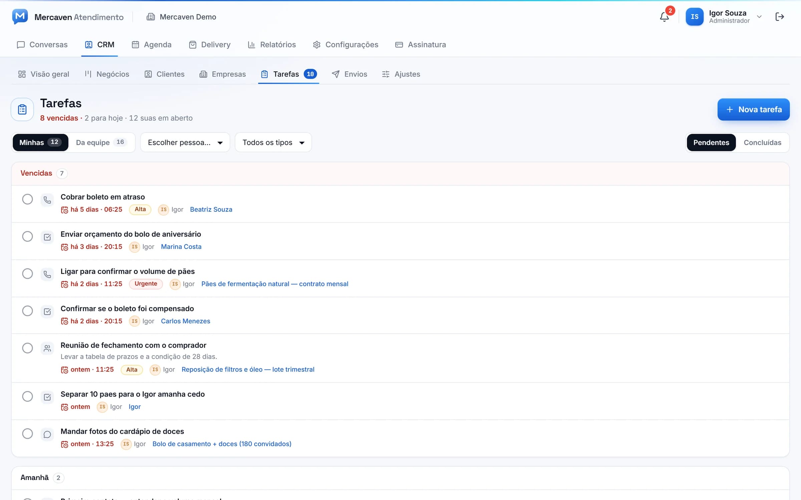Complete the Enviar orçamento do bolo task
Viewport: 801px width, 500px height.
[27, 236]
